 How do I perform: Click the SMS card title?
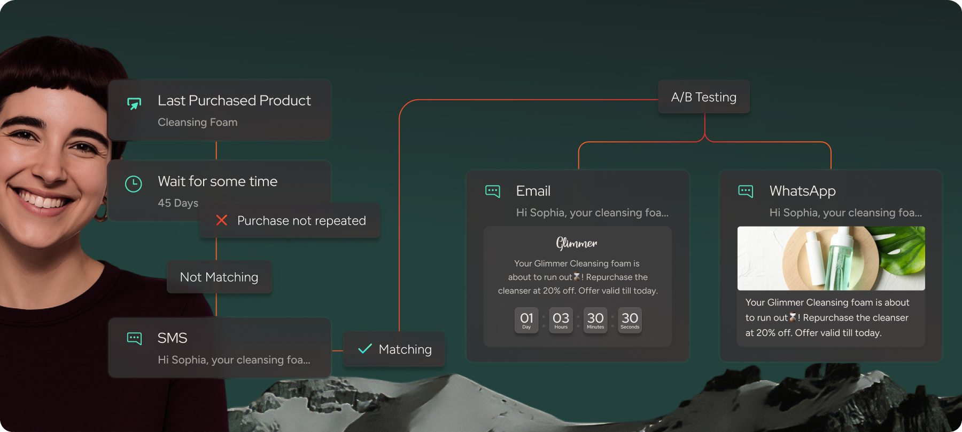click(x=172, y=338)
